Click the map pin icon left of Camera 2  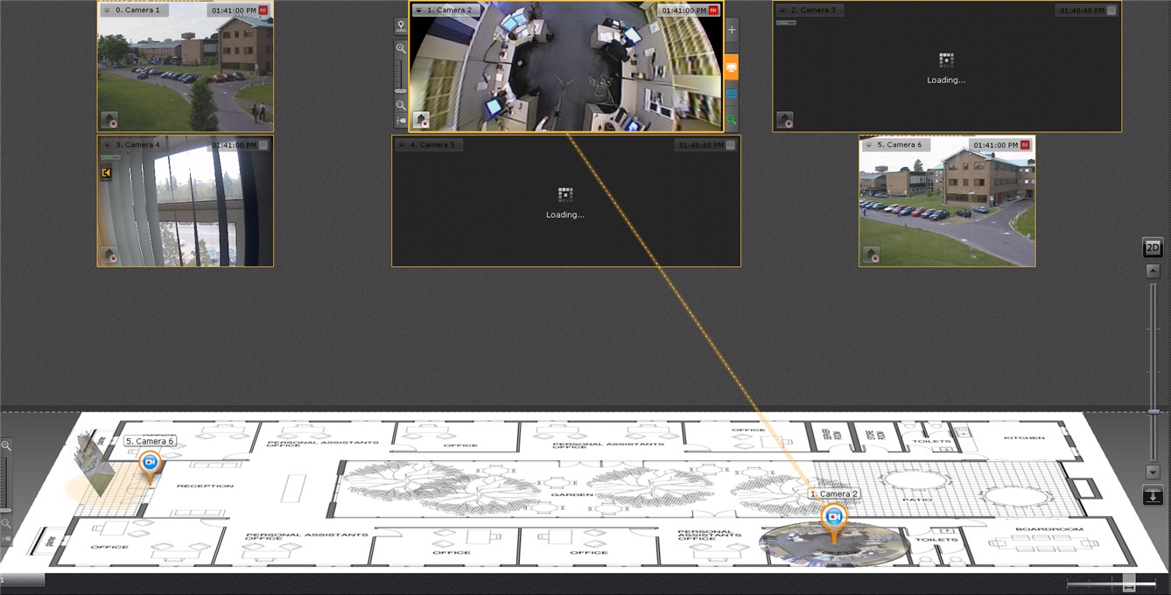(x=401, y=26)
